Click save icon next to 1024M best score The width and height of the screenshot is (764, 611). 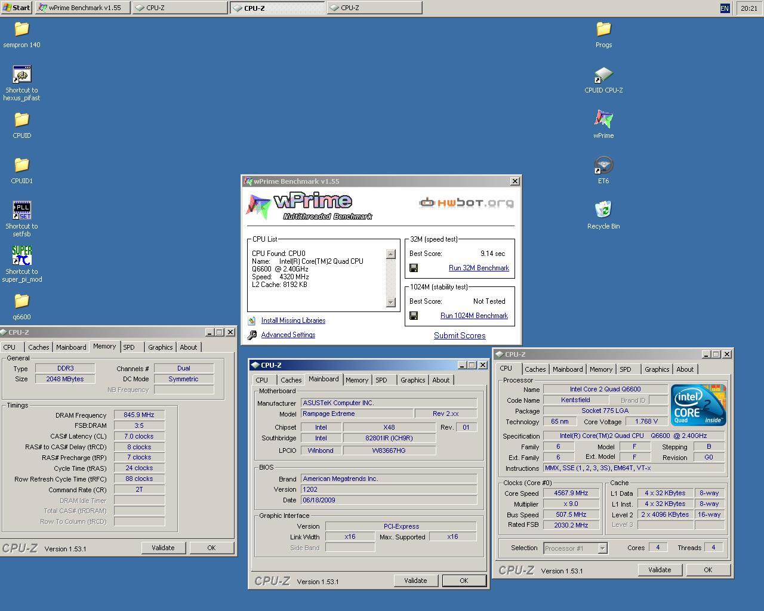coord(414,316)
